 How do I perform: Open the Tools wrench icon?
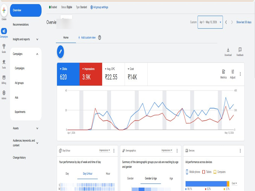click(4, 62)
